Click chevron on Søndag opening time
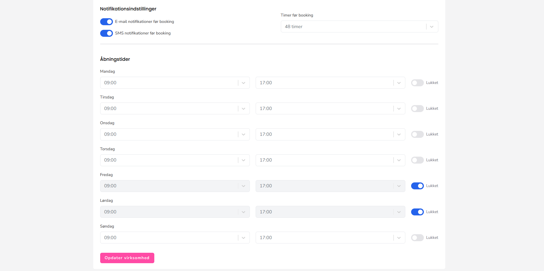The image size is (544, 271). (243, 238)
